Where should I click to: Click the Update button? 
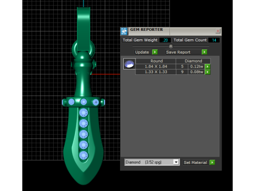142,52
